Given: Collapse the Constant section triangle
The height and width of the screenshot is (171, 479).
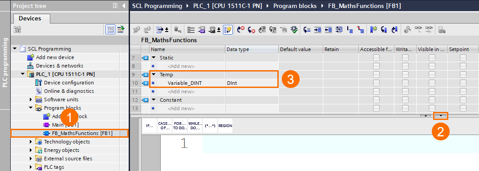Looking at the screenshot, I should (153, 100).
